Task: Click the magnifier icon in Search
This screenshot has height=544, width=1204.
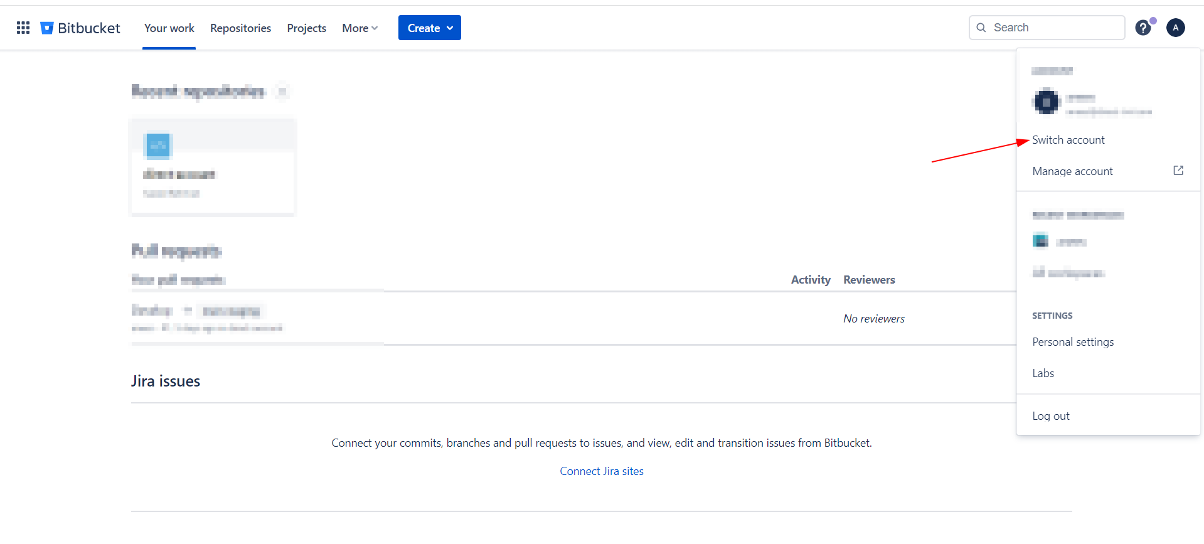Action: click(981, 28)
